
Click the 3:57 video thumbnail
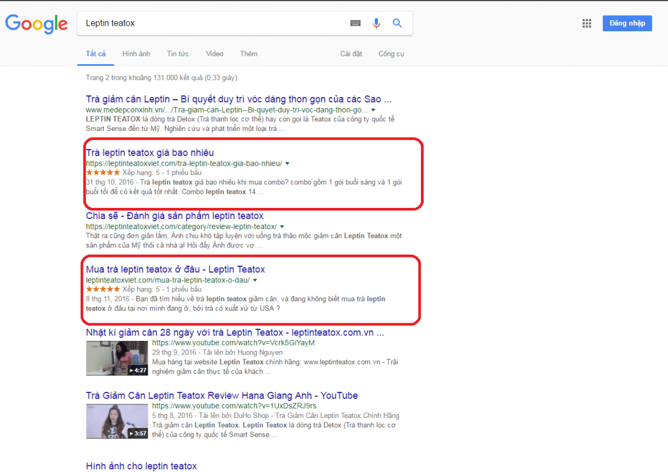click(117, 421)
